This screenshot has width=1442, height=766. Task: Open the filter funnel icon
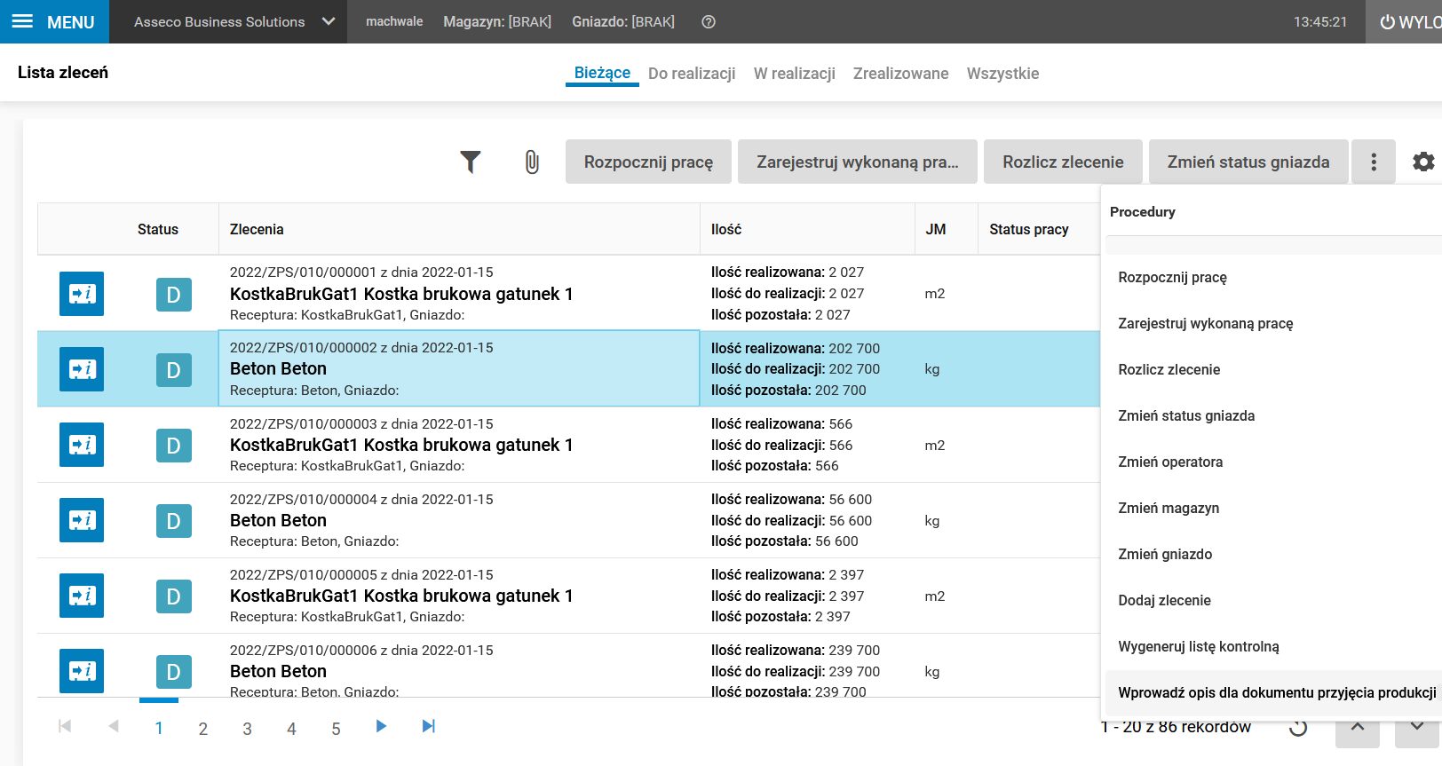tap(471, 162)
